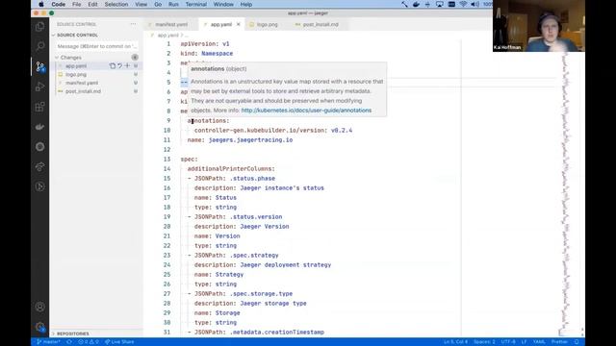The image size is (616, 346).
Task: Open the Help menu
Action: pyautogui.click(x=246, y=4)
